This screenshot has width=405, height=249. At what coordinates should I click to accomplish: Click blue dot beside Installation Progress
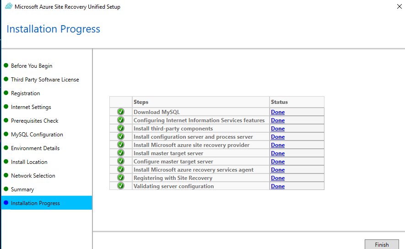point(6,202)
